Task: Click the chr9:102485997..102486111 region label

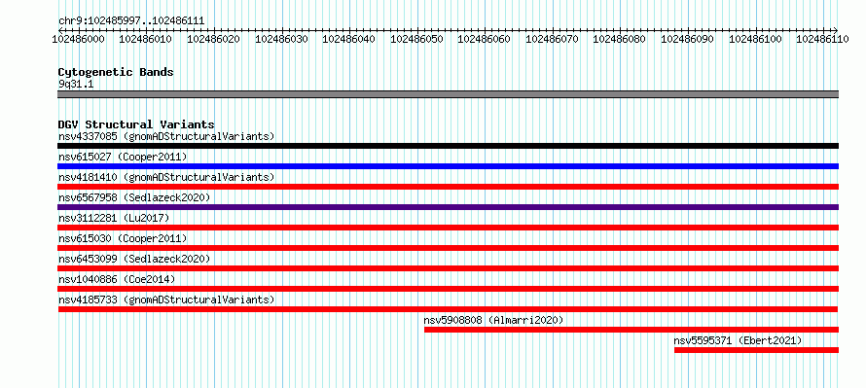Action: (131, 21)
